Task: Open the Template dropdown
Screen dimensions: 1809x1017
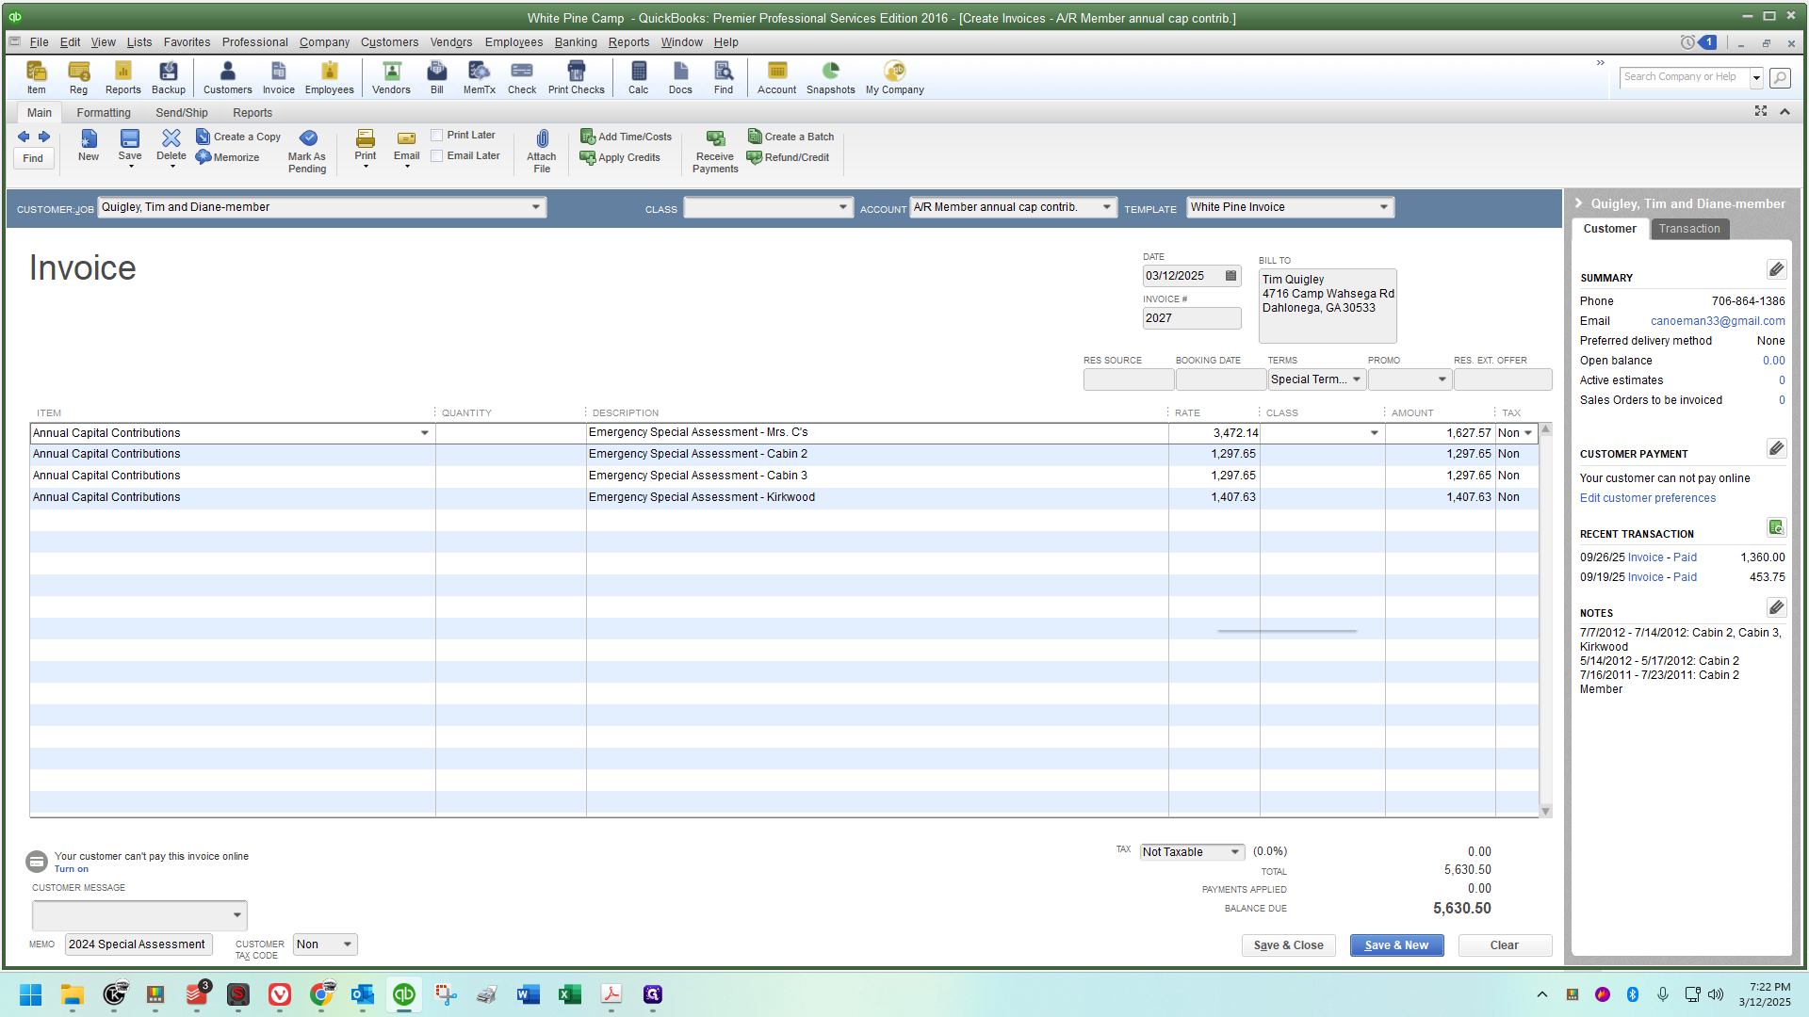Action: (1383, 207)
